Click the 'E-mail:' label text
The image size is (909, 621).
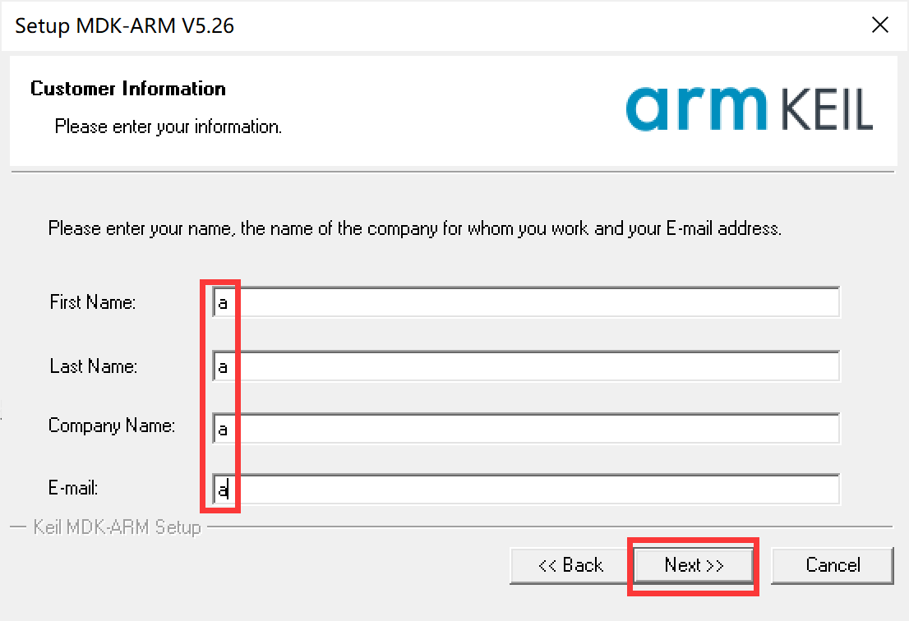(x=73, y=488)
